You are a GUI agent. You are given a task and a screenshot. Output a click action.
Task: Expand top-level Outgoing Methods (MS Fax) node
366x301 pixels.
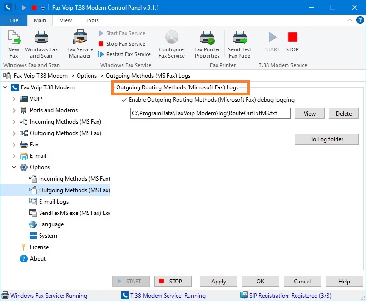[x=14, y=133]
